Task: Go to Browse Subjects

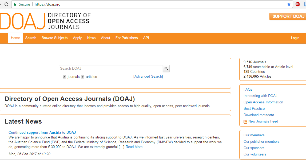Action: [54, 38]
